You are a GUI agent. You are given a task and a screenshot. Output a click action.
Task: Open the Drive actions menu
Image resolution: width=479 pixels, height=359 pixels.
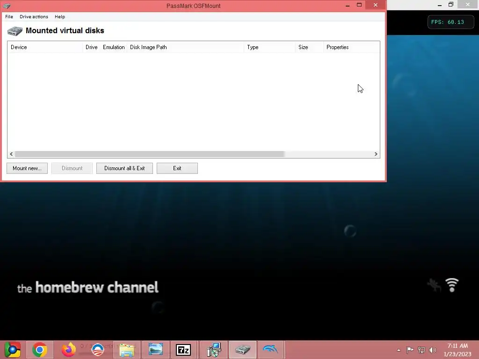coord(34,16)
